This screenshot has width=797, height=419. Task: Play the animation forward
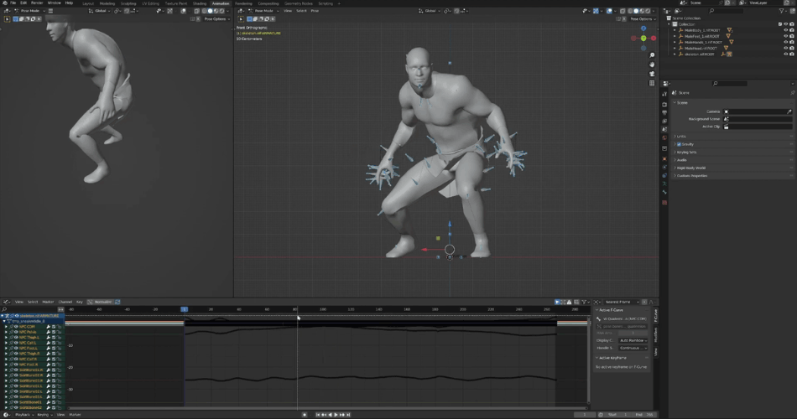336,415
